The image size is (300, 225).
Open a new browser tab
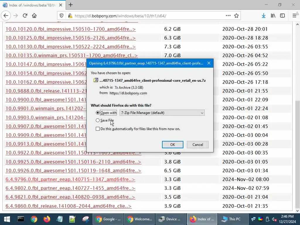coord(71,5)
